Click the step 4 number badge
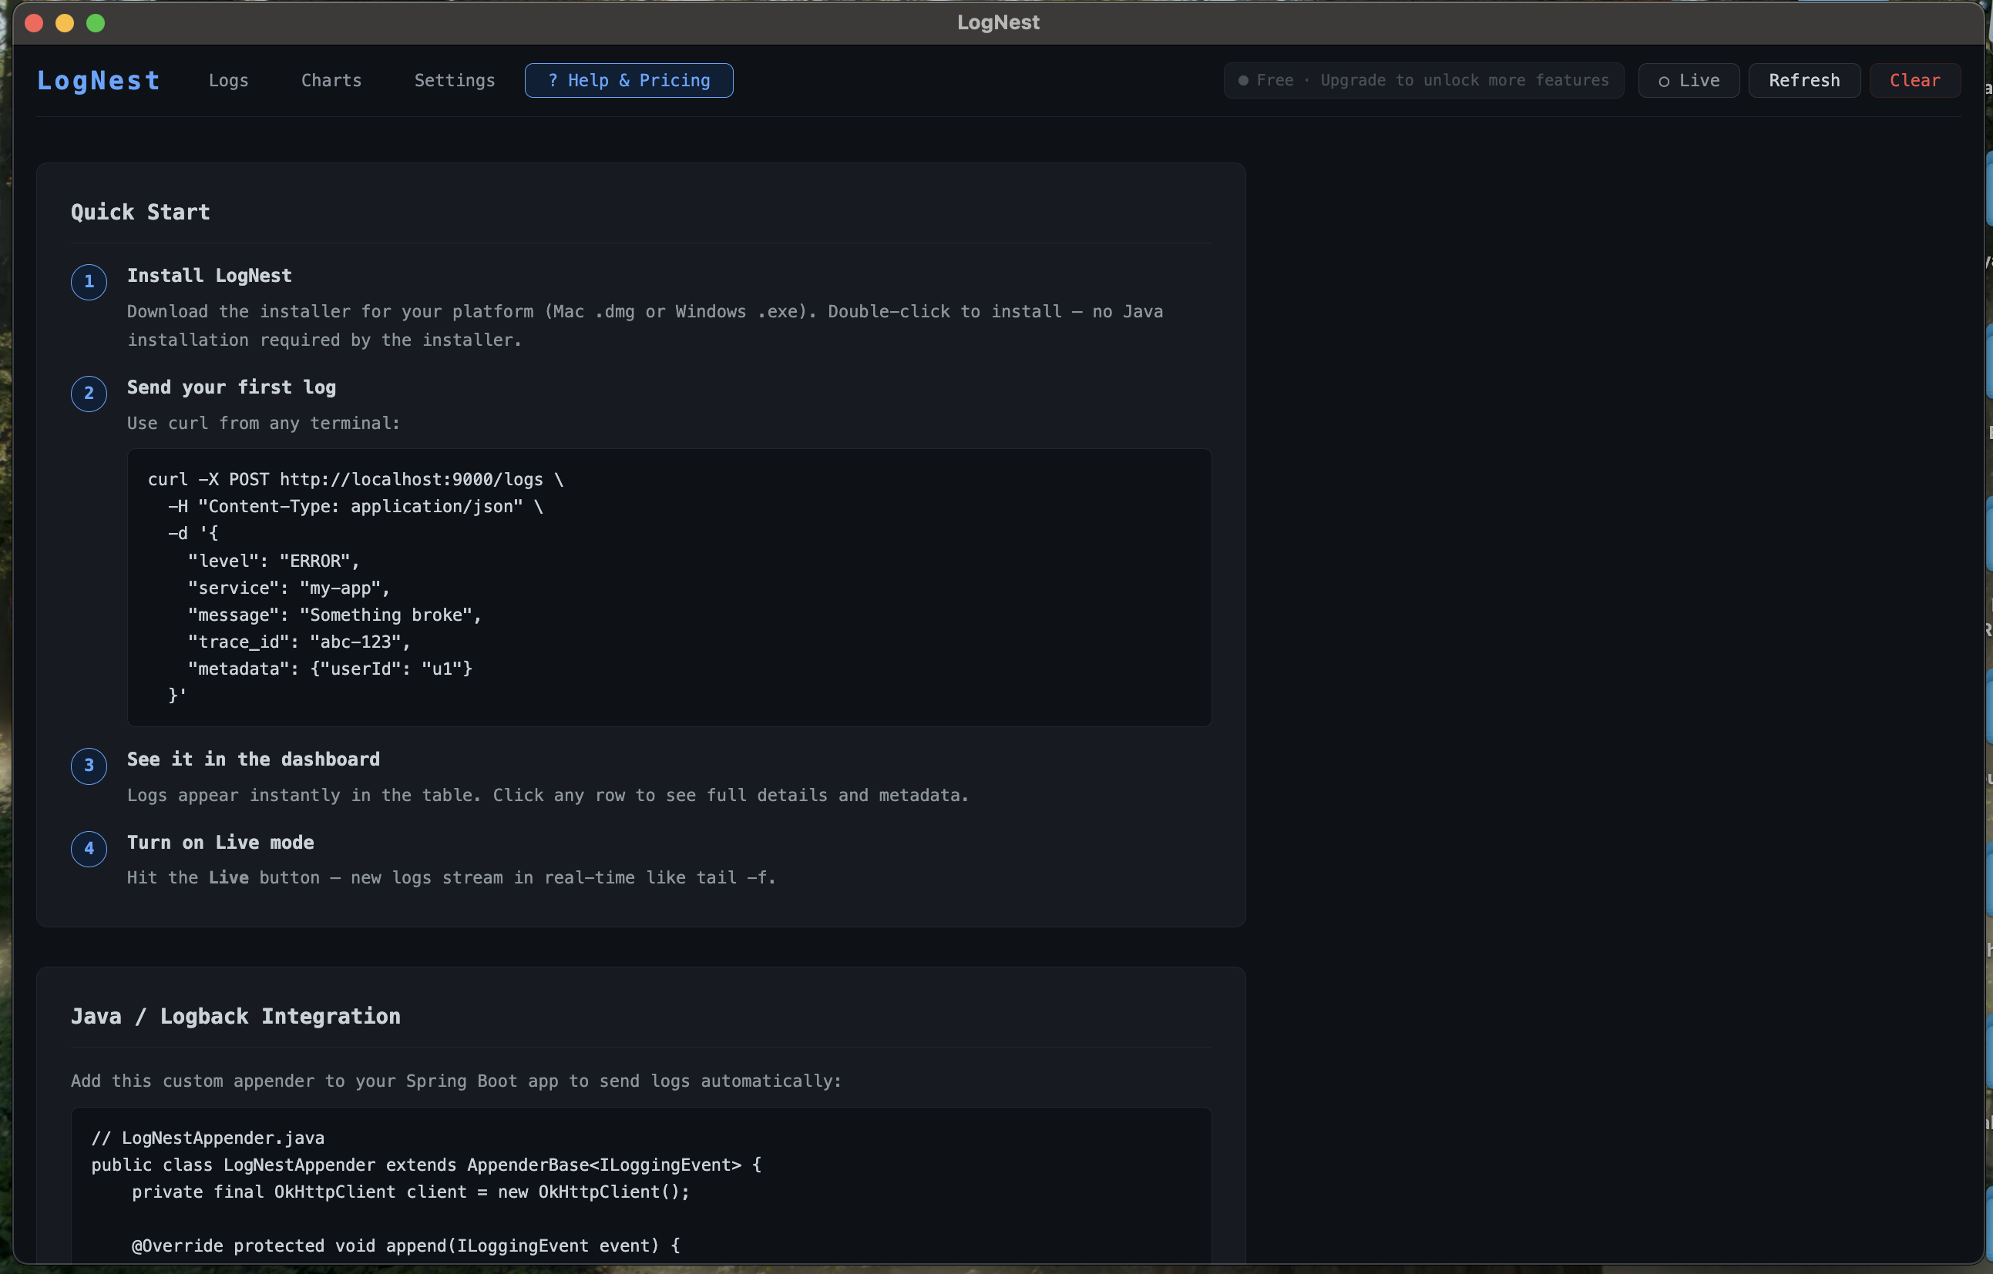1993x1274 pixels. 89,849
